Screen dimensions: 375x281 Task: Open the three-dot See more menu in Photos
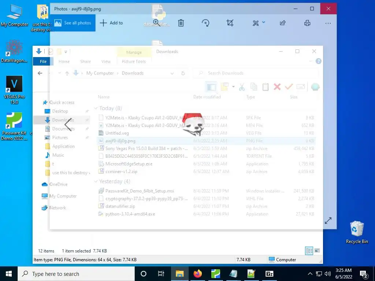click(x=328, y=23)
